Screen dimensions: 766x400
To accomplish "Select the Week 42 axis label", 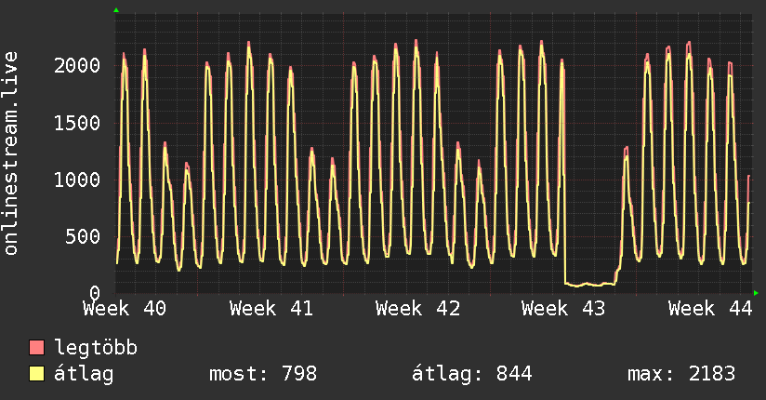I will pyautogui.click(x=417, y=309).
